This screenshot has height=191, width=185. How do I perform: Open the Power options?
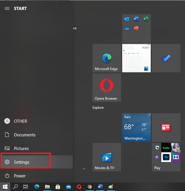tap(19, 176)
